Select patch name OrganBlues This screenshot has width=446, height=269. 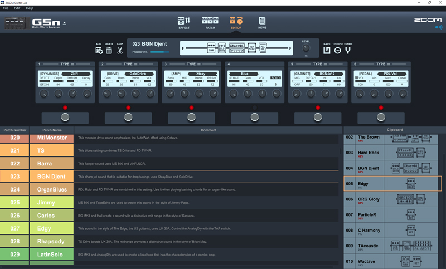[x=52, y=189]
